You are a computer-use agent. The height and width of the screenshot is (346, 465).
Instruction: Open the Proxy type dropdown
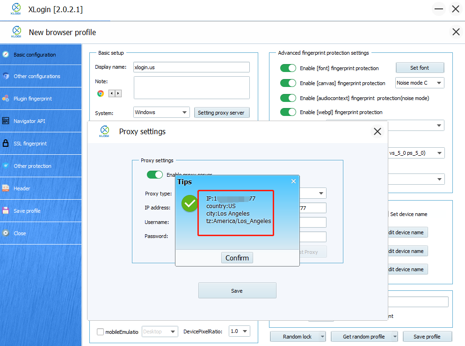pos(313,193)
